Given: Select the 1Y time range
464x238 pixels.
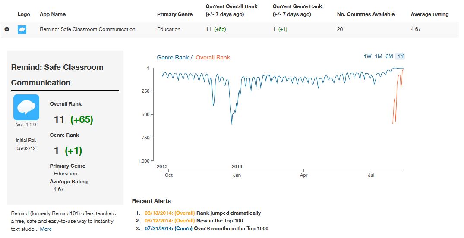Looking at the screenshot, I should [401, 56].
